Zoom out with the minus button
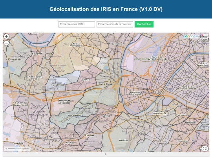Screen dimensions: 212x159 click(6, 43)
